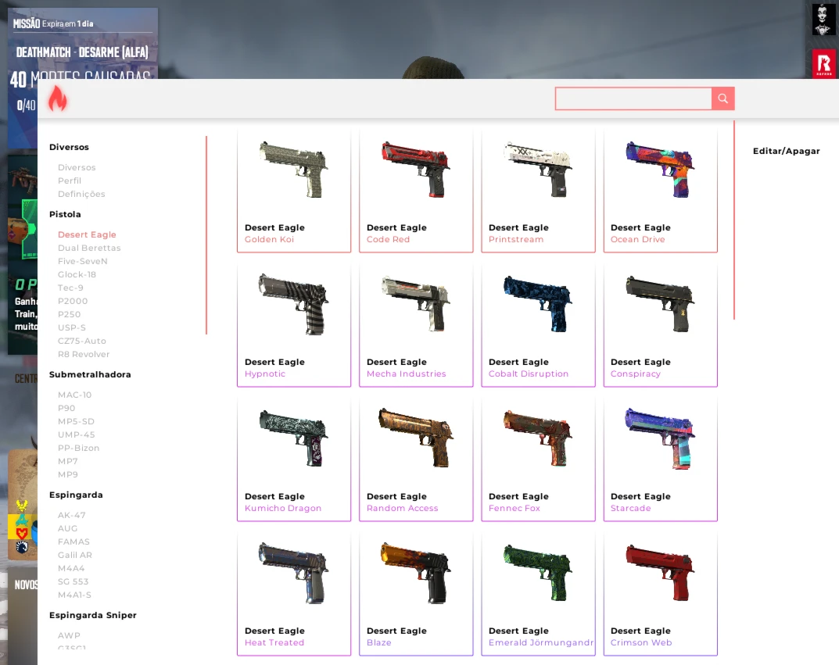Choose the Kumicho Dragon Desert Eagle skin
Viewport: 839px width, 665px height.
[294, 459]
